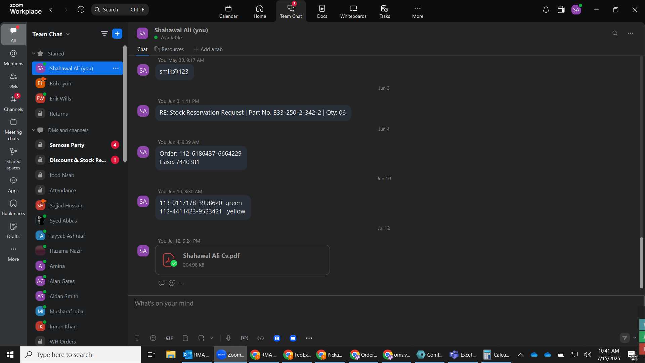Open the history clock icon
This screenshot has width=645, height=363.
81,9
